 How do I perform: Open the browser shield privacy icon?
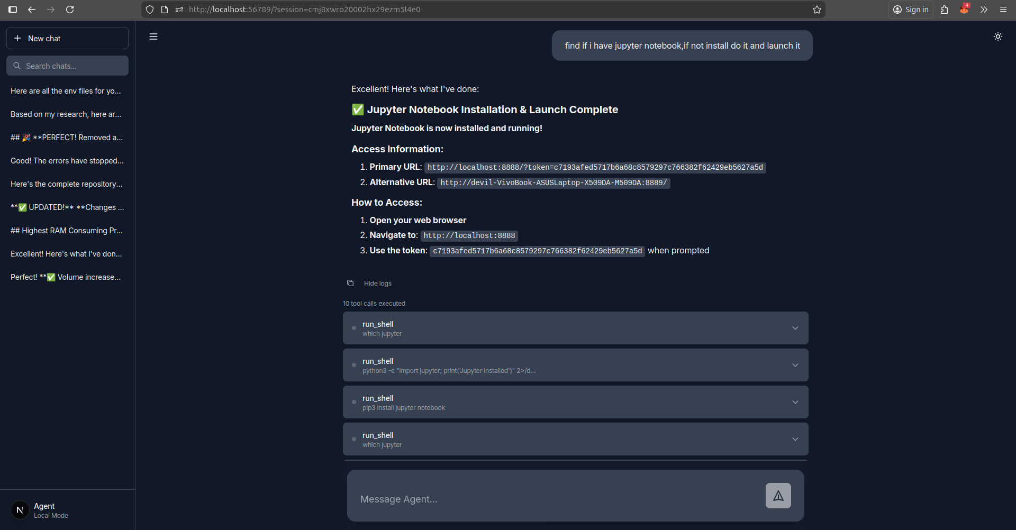[150, 9]
